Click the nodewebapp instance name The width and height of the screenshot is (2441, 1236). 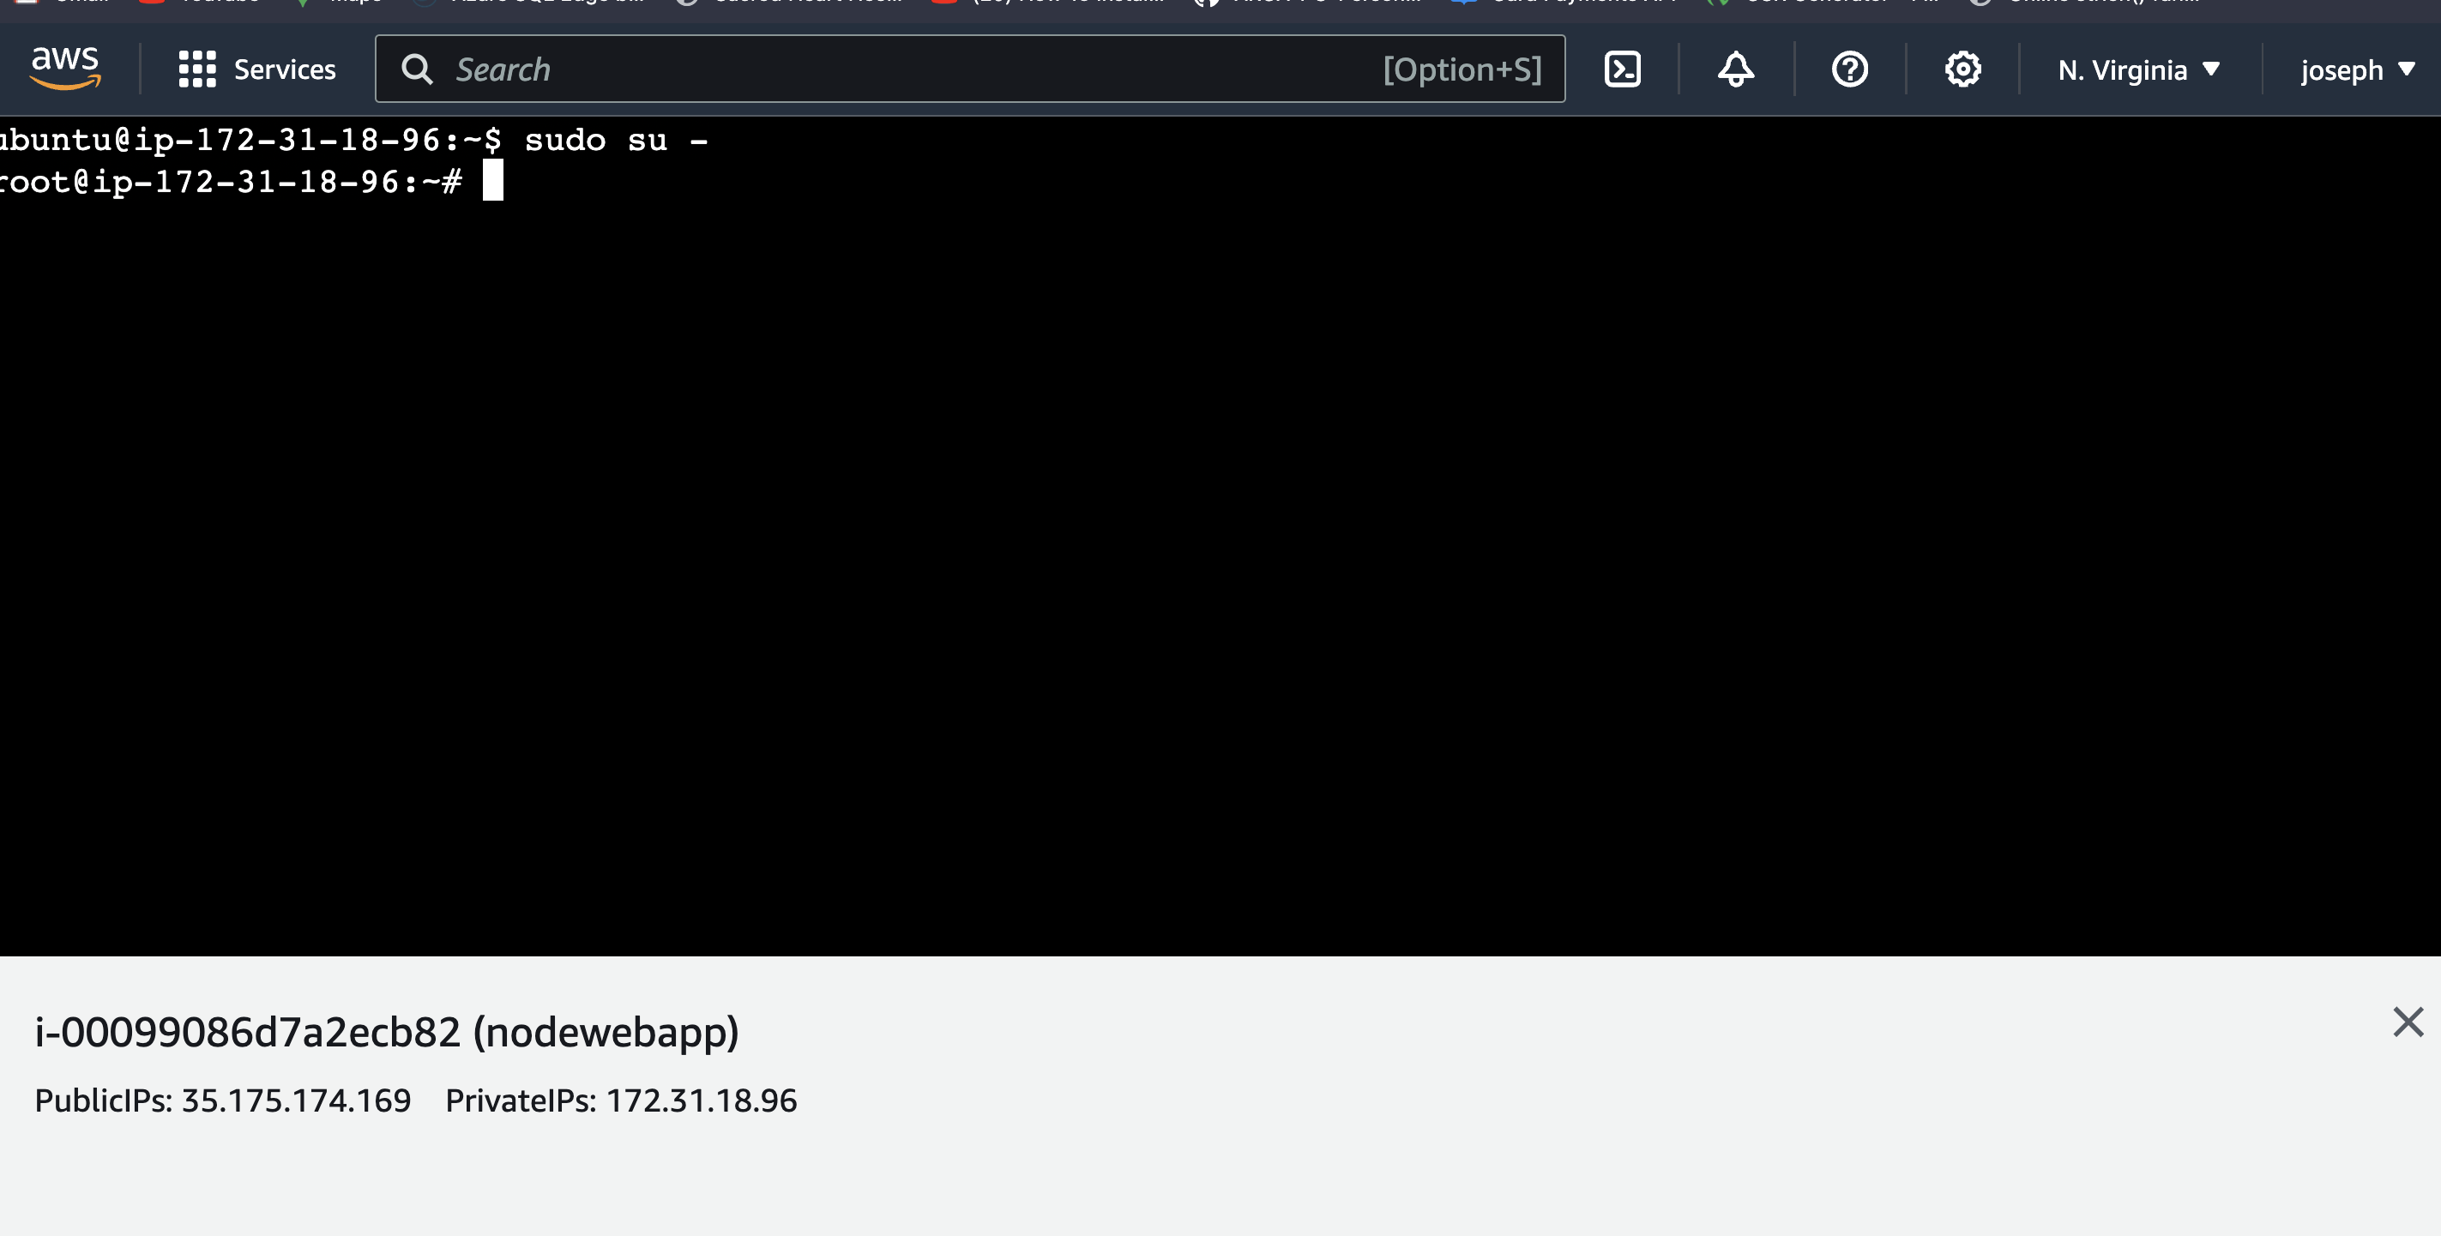(x=606, y=1032)
